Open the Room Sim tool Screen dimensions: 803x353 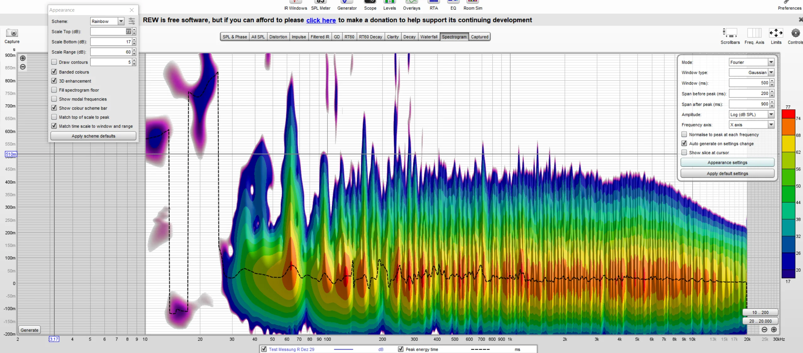click(x=473, y=5)
